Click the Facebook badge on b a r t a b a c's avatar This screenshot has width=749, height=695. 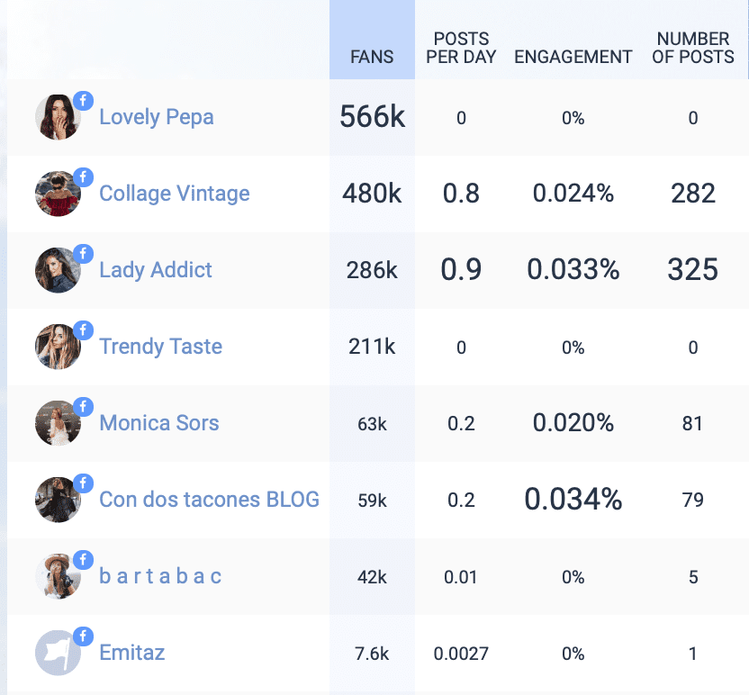pos(84,561)
